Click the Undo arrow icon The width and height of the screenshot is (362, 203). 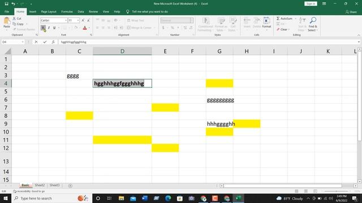(x=13, y=4)
